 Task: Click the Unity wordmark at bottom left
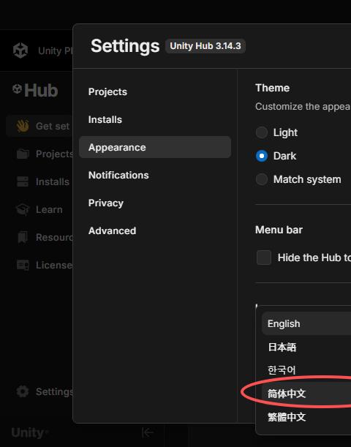pyautogui.click(x=29, y=433)
